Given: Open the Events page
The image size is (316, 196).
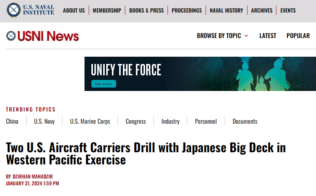Looking at the screenshot, I should [x=288, y=10].
